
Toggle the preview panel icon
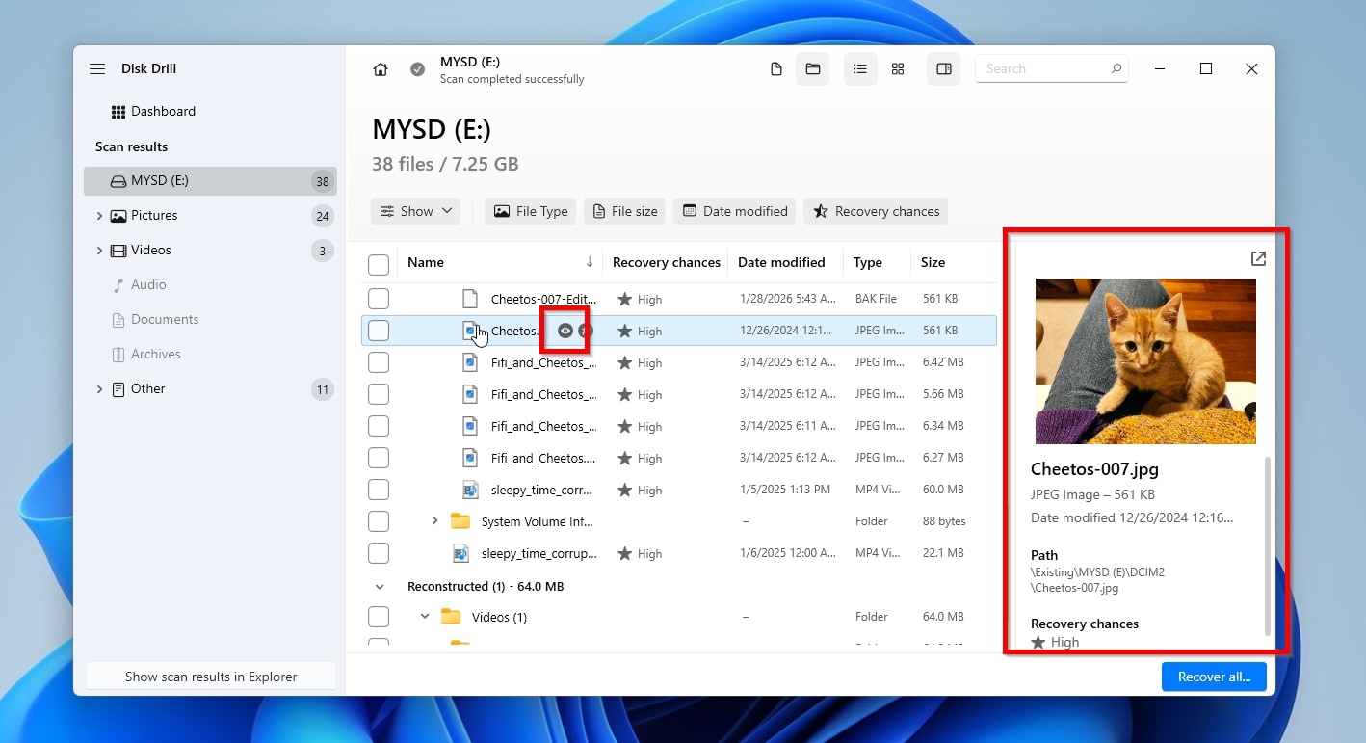point(944,69)
